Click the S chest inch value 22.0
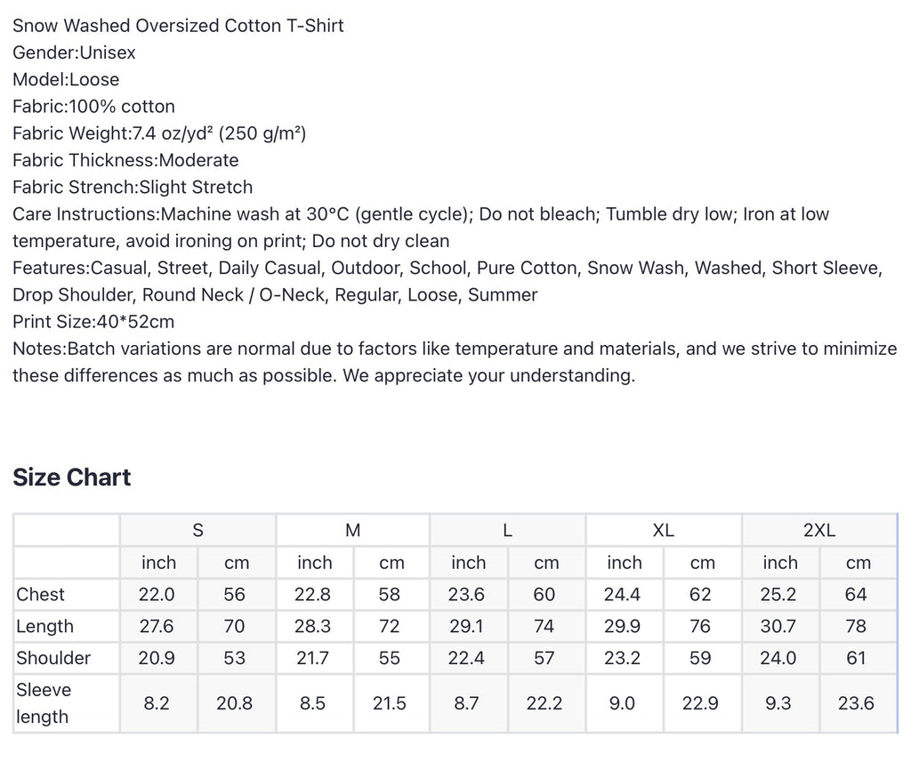The image size is (911, 778). [x=157, y=595]
